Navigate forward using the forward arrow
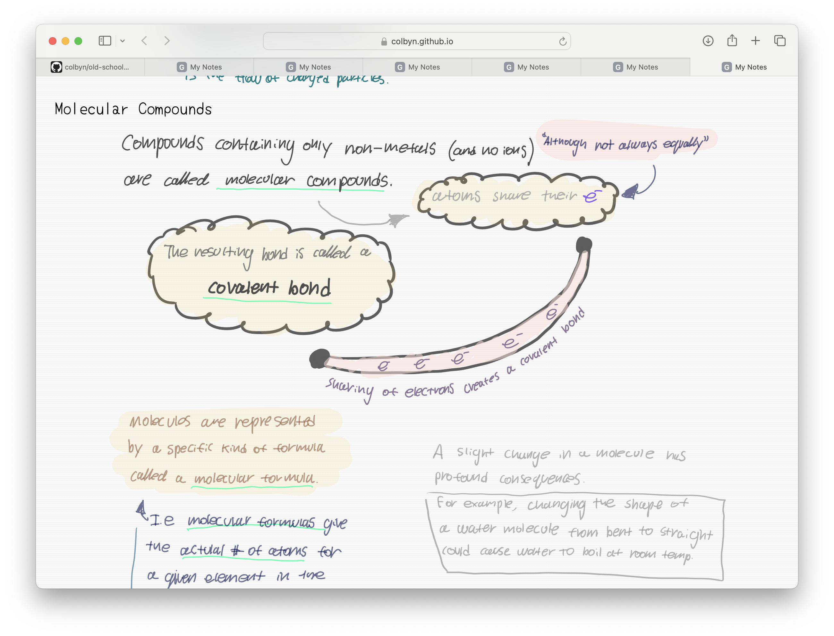Image resolution: width=834 pixels, height=636 pixels. (167, 41)
